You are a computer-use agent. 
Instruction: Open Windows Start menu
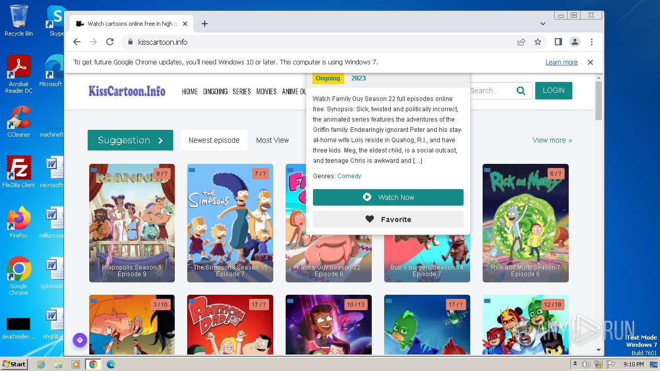[x=14, y=364]
